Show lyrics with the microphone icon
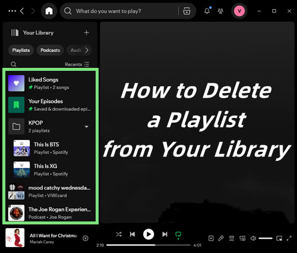The height and width of the screenshot is (253, 297). tap(221, 238)
